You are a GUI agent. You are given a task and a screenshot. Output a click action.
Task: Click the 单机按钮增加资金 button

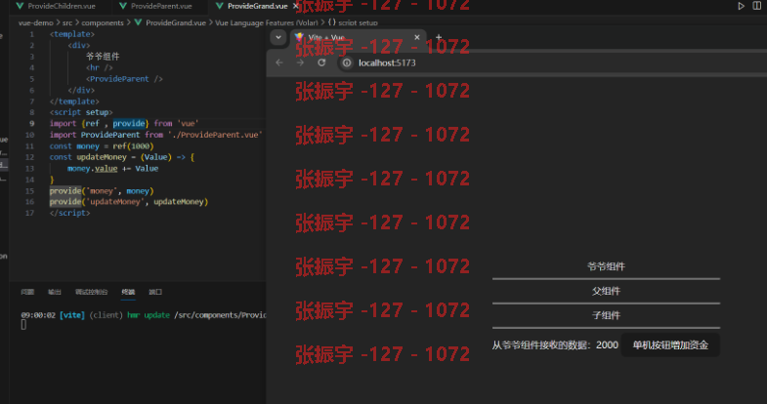[670, 344]
